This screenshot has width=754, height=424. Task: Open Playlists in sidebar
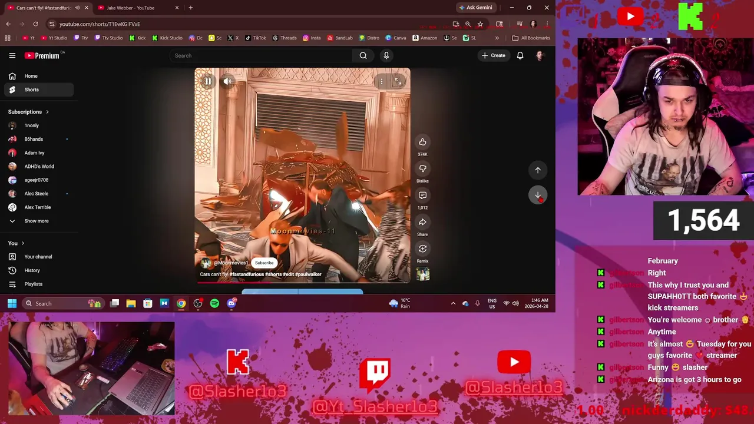pos(39,284)
